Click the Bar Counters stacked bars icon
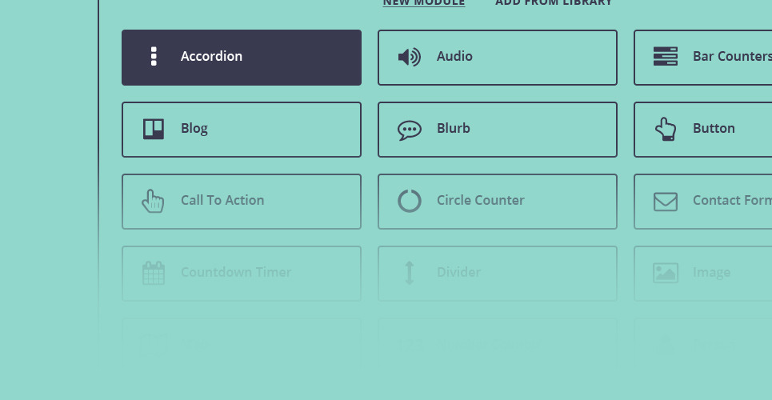 [665, 57]
